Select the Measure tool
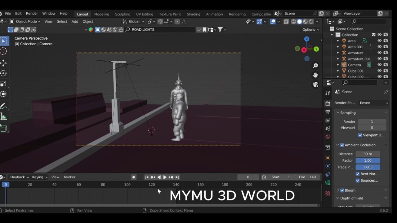The width and height of the screenshot is (397, 223). point(3,116)
